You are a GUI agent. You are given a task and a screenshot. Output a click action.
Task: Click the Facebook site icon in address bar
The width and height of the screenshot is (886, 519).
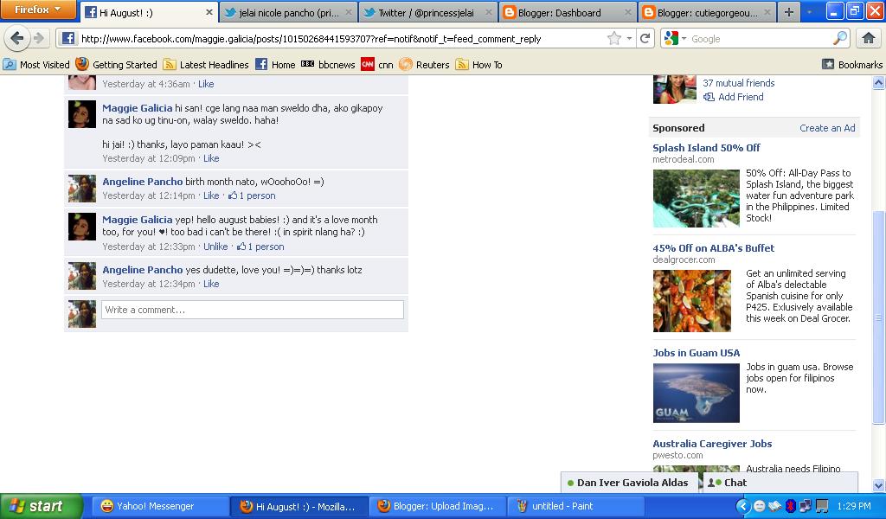[68, 38]
